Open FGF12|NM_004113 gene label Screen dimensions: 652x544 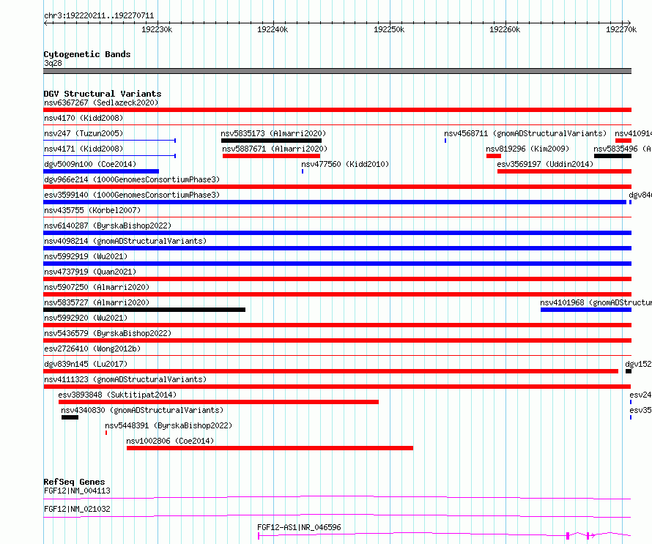78,491
